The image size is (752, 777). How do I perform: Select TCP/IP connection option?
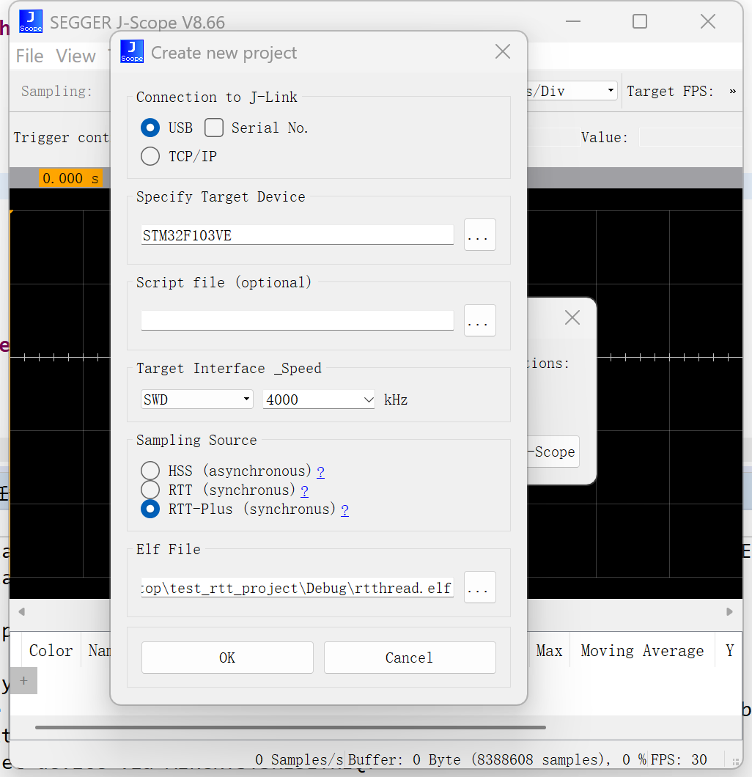(x=150, y=156)
